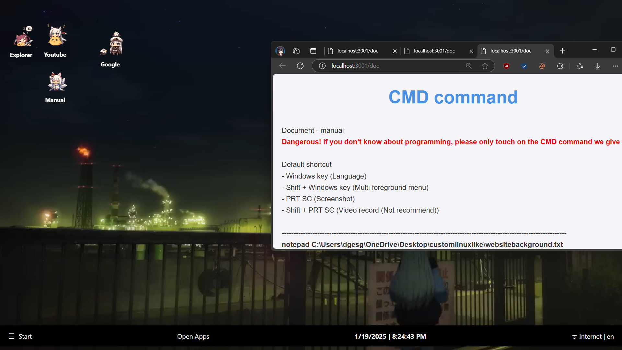Click the Document - manual text
Viewport: 622px width, 350px height.
pos(313,130)
